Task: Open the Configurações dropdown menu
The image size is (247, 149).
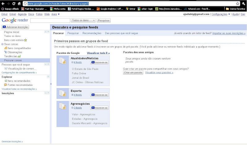Action: point(220,14)
